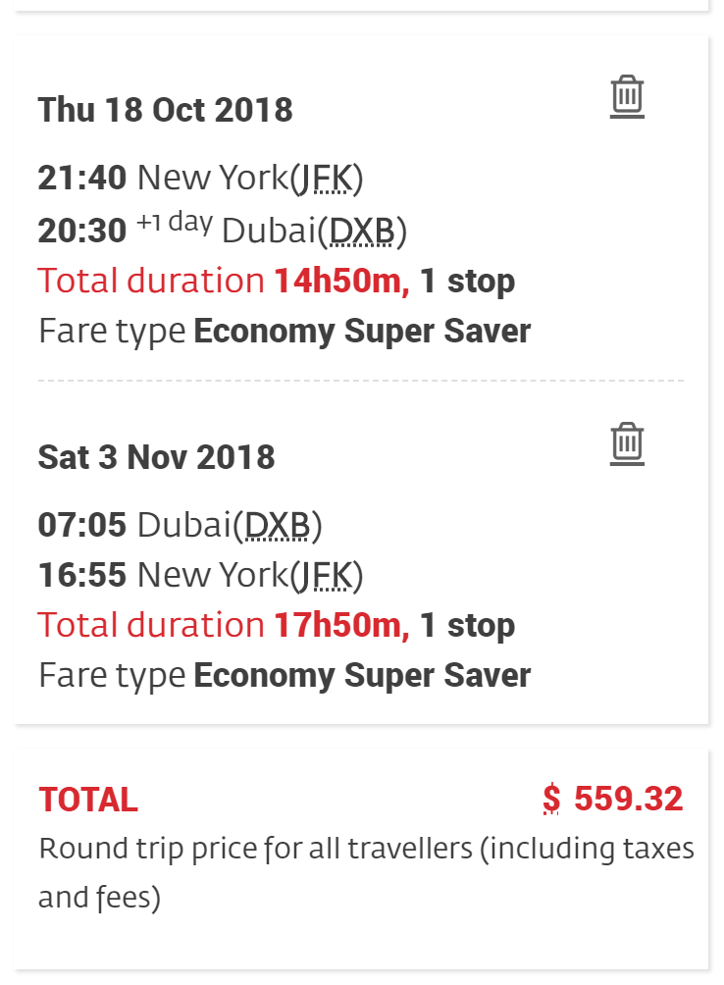724x985 pixels.
Task: Delete the Thu 18 Oct 2018 flight
Action: point(627,97)
